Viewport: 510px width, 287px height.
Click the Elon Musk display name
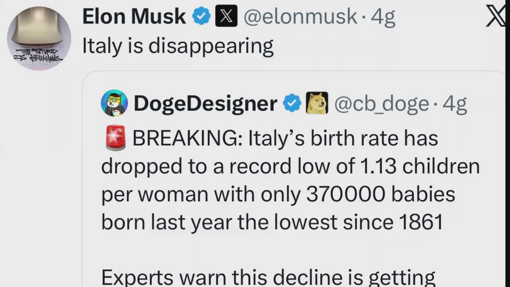tap(134, 16)
